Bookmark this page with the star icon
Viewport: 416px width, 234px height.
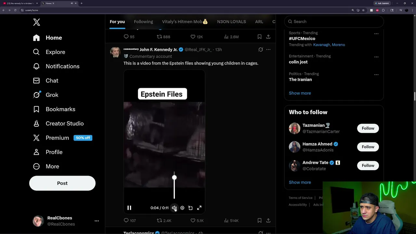coord(363,10)
